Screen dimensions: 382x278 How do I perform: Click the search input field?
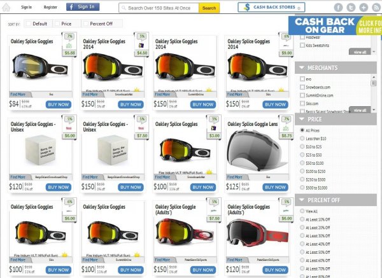(x=162, y=8)
